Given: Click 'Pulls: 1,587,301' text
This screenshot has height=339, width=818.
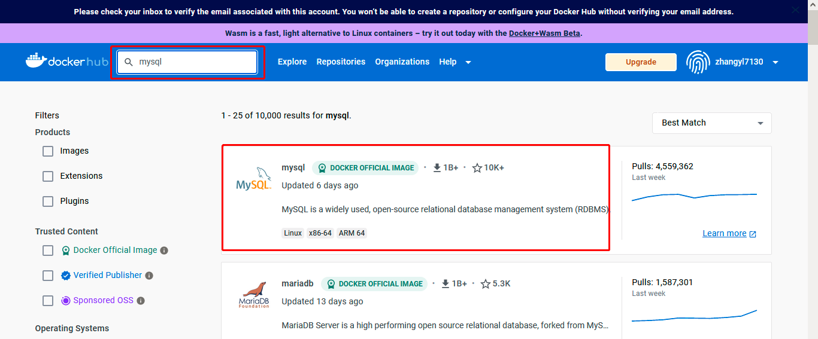Looking at the screenshot, I should tap(662, 283).
